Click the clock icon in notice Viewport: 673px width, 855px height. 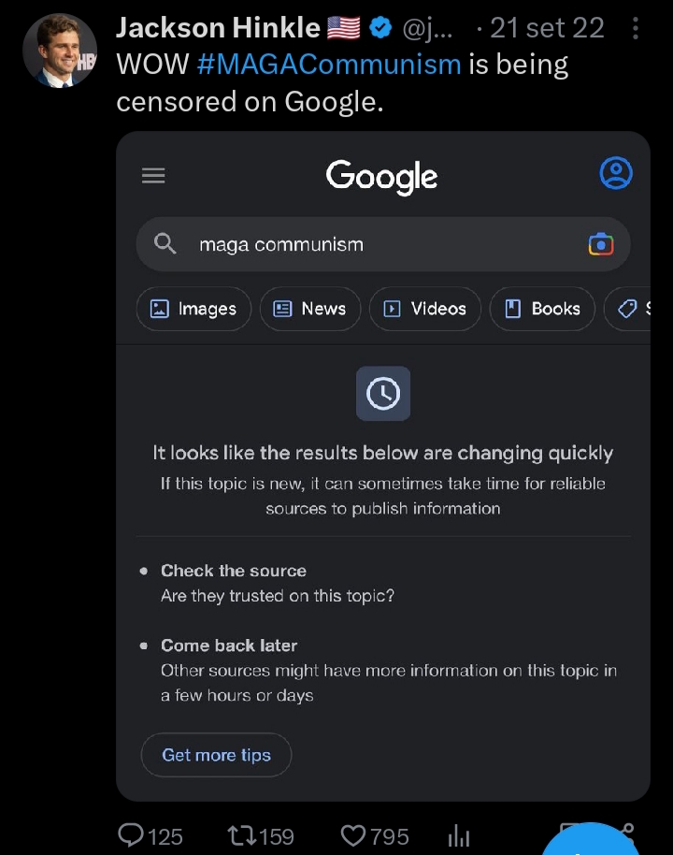pyautogui.click(x=383, y=393)
